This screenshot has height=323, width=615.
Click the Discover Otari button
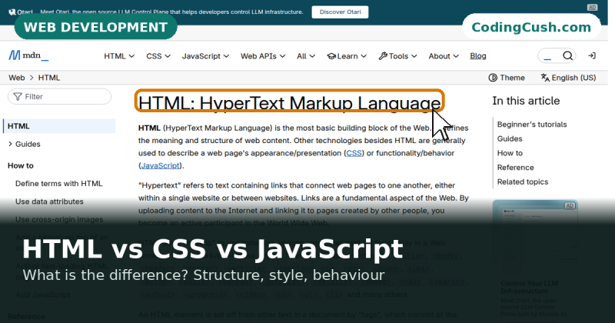click(x=340, y=12)
